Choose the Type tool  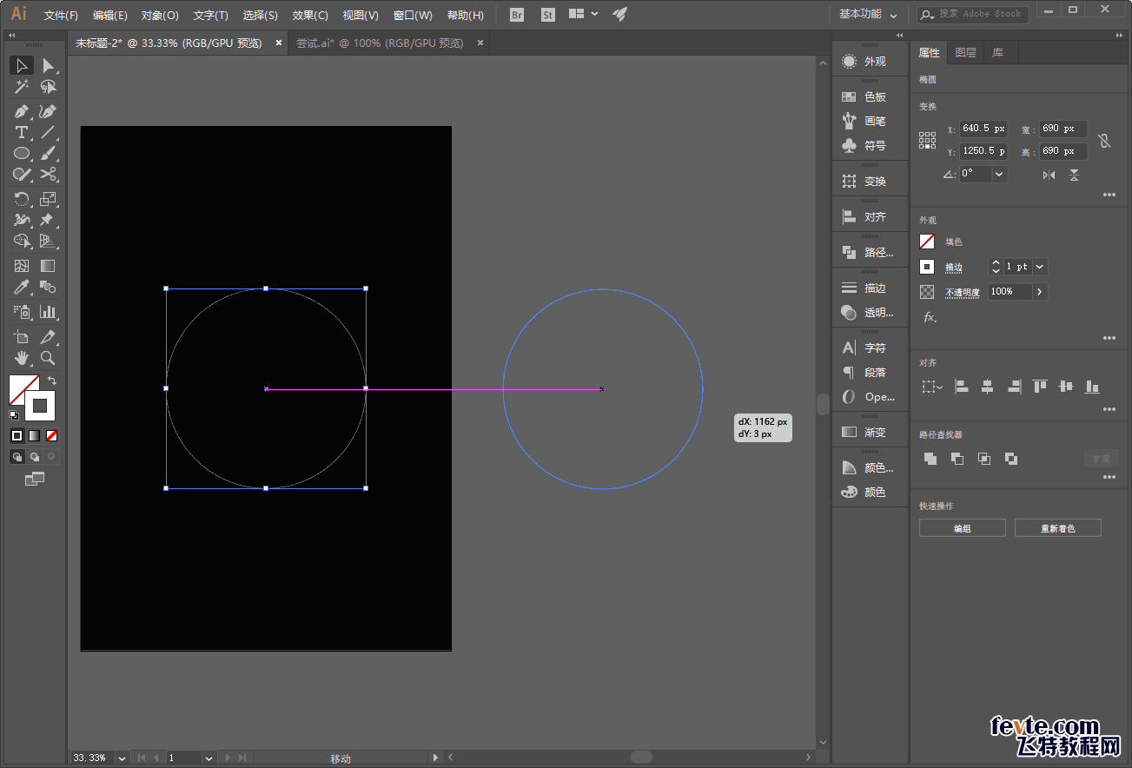tap(22, 133)
